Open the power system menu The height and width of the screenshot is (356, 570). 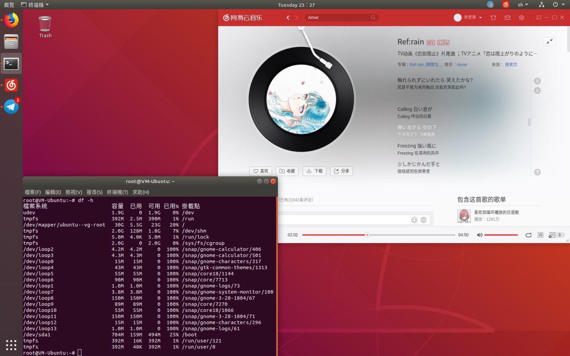(x=558, y=4)
